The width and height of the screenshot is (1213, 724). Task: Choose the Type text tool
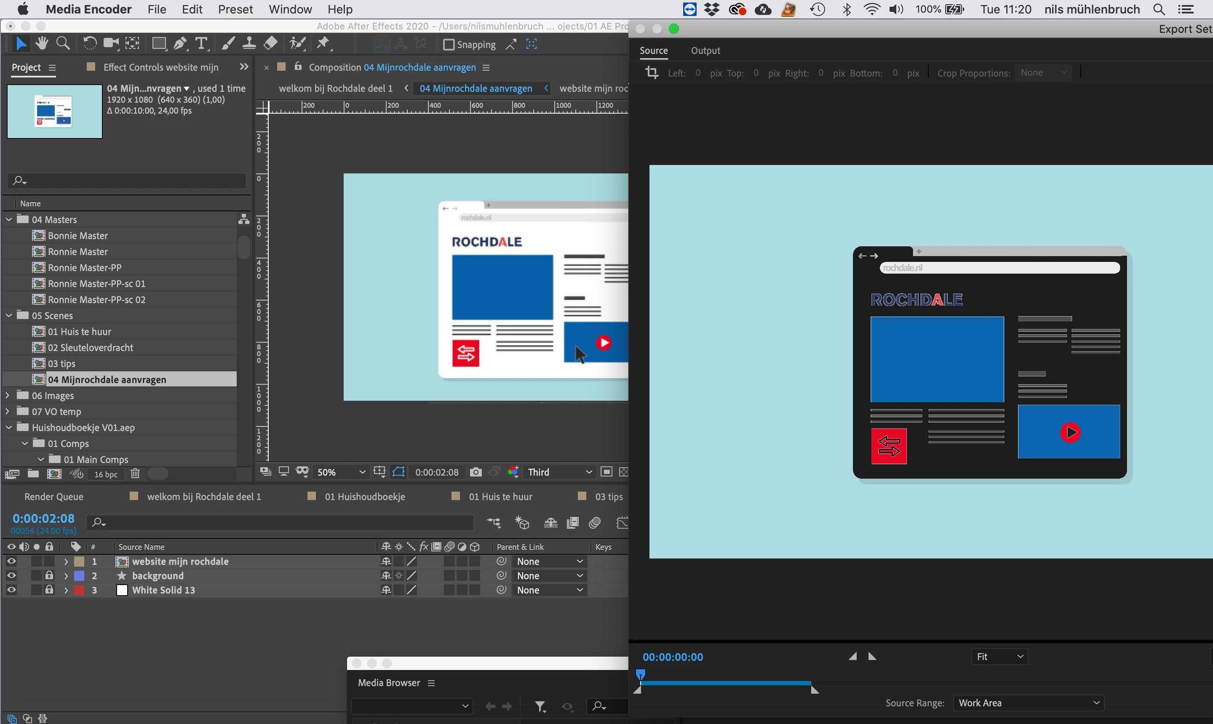201,44
